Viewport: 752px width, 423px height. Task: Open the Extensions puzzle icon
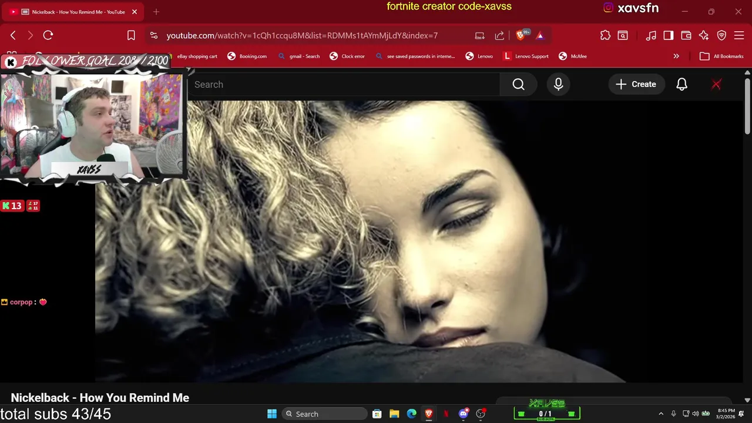605,35
